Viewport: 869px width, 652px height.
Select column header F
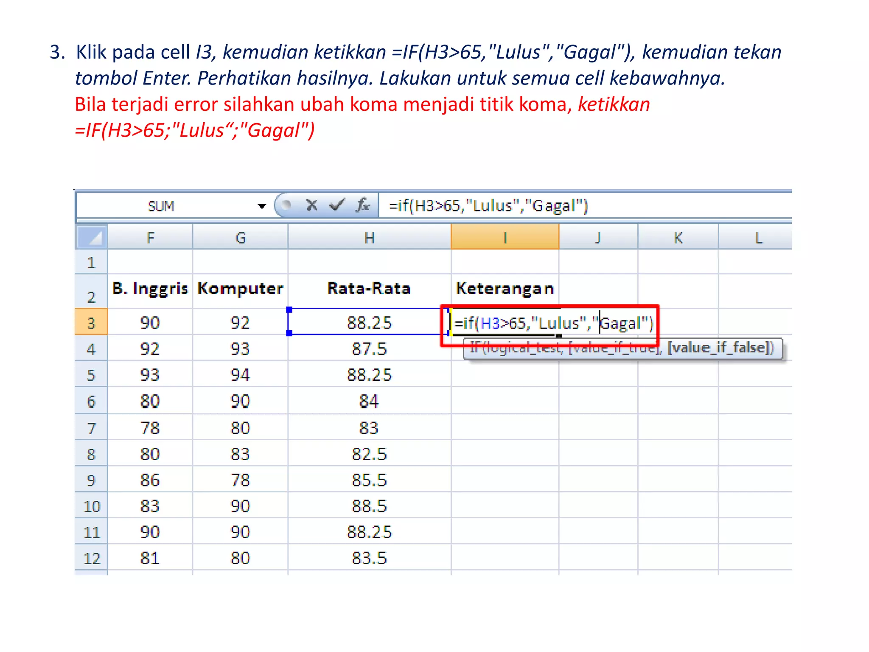tap(150, 238)
